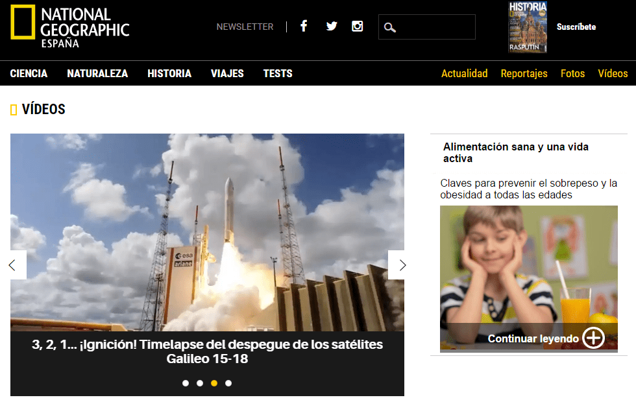This screenshot has width=636, height=402.
Task: Open the CIENCIA menu section
Action: (x=29, y=73)
